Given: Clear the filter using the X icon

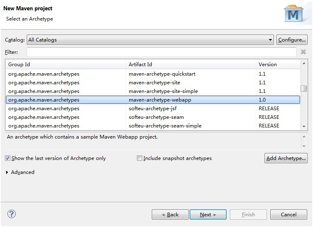Looking at the screenshot, I should [303, 52].
